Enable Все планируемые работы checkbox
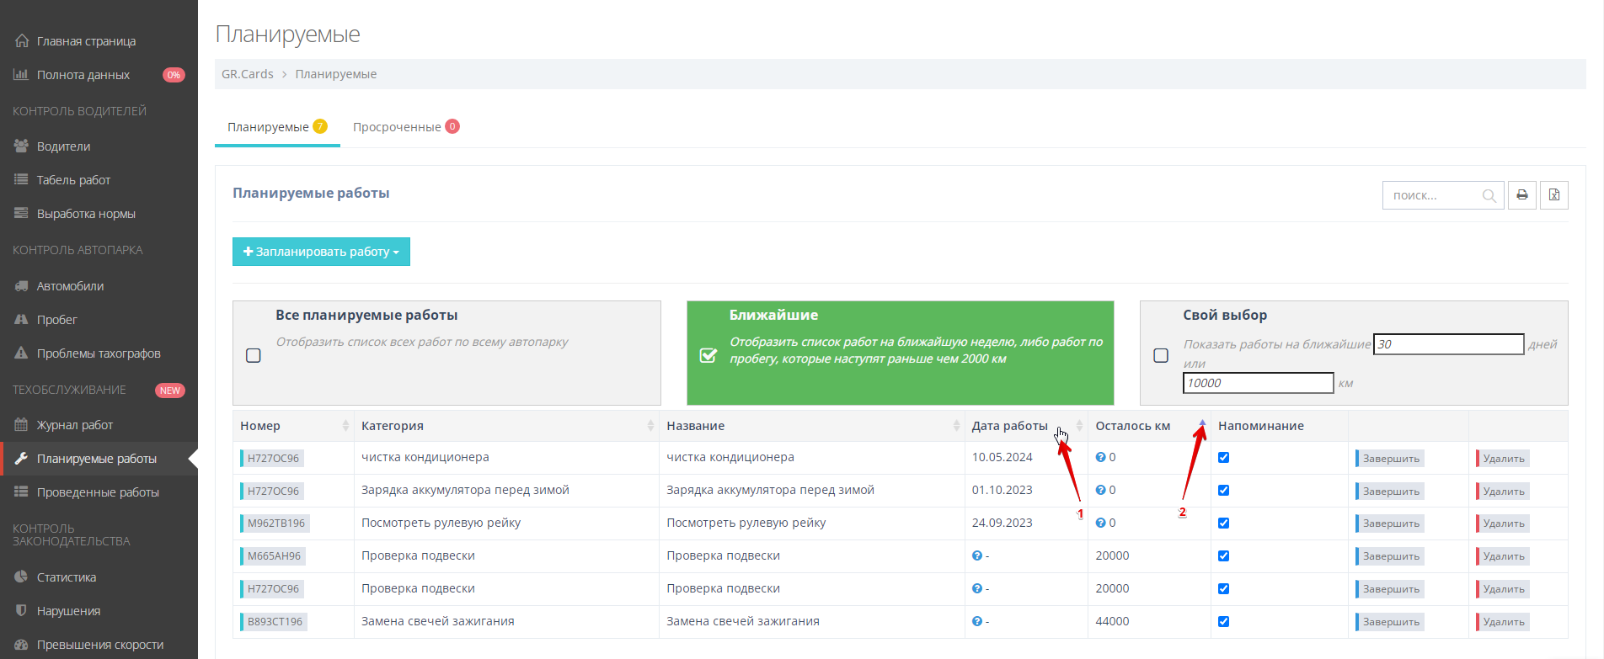The width and height of the screenshot is (1604, 659). point(254,355)
